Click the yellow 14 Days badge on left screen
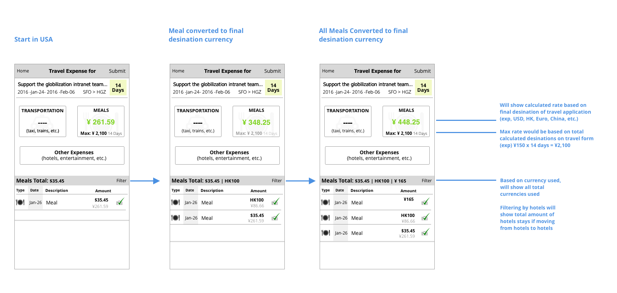Screen dimensions: 617x293 pos(118,88)
